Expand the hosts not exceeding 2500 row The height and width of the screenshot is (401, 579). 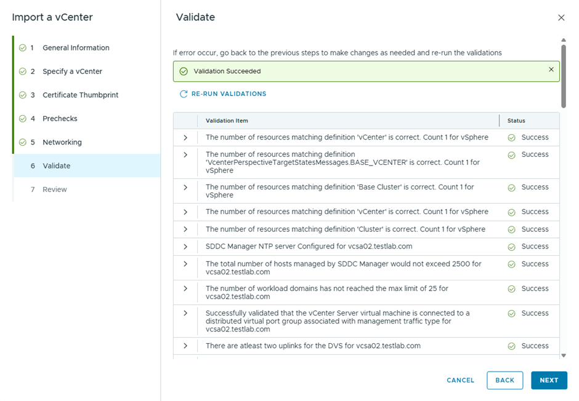[x=185, y=264]
